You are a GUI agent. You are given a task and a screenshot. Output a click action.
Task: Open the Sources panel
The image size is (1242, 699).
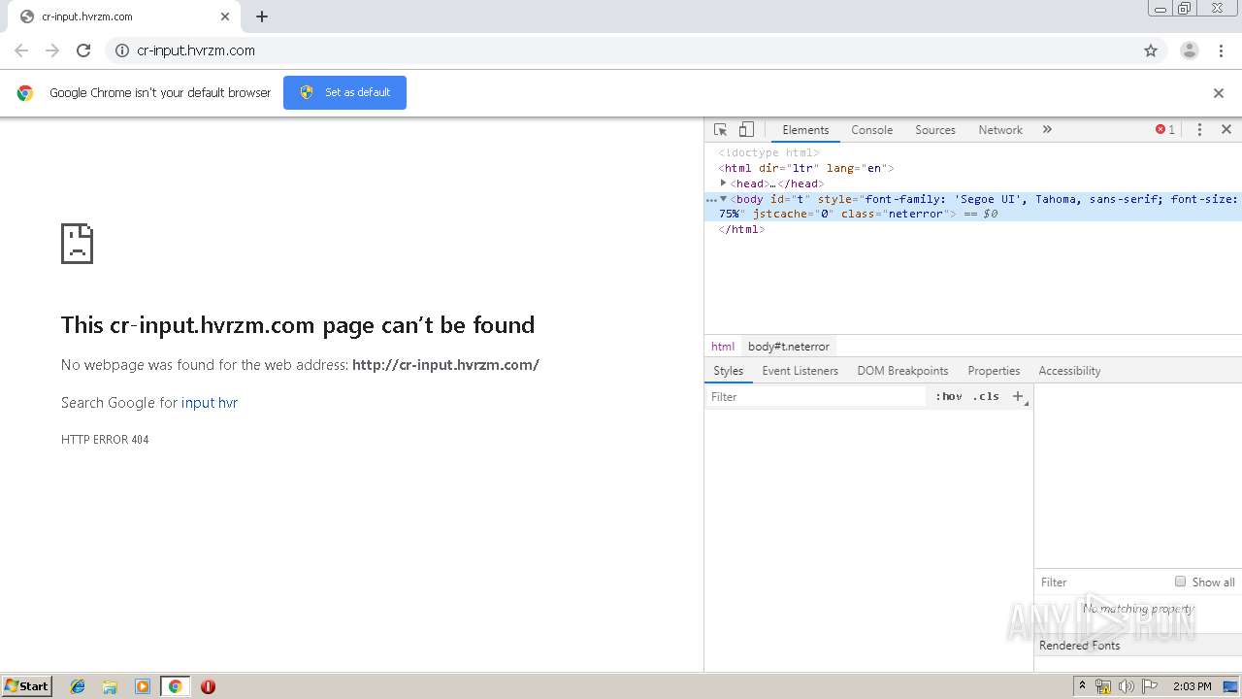pyautogui.click(x=935, y=129)
